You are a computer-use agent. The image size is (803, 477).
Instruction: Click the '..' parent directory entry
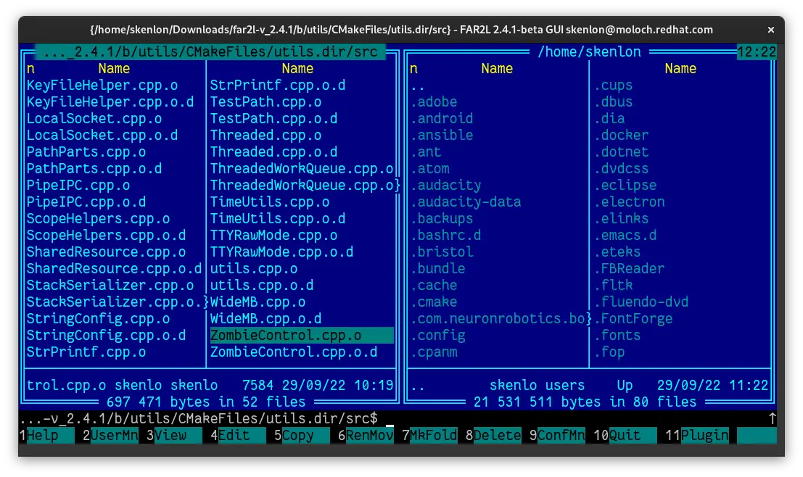pos(418,86)
